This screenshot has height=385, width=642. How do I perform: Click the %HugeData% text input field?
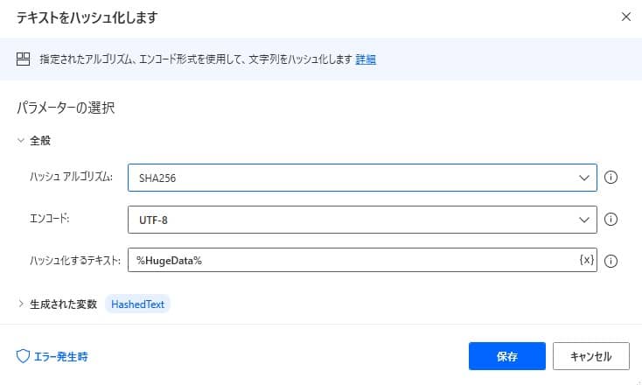(x=350, y=261)
